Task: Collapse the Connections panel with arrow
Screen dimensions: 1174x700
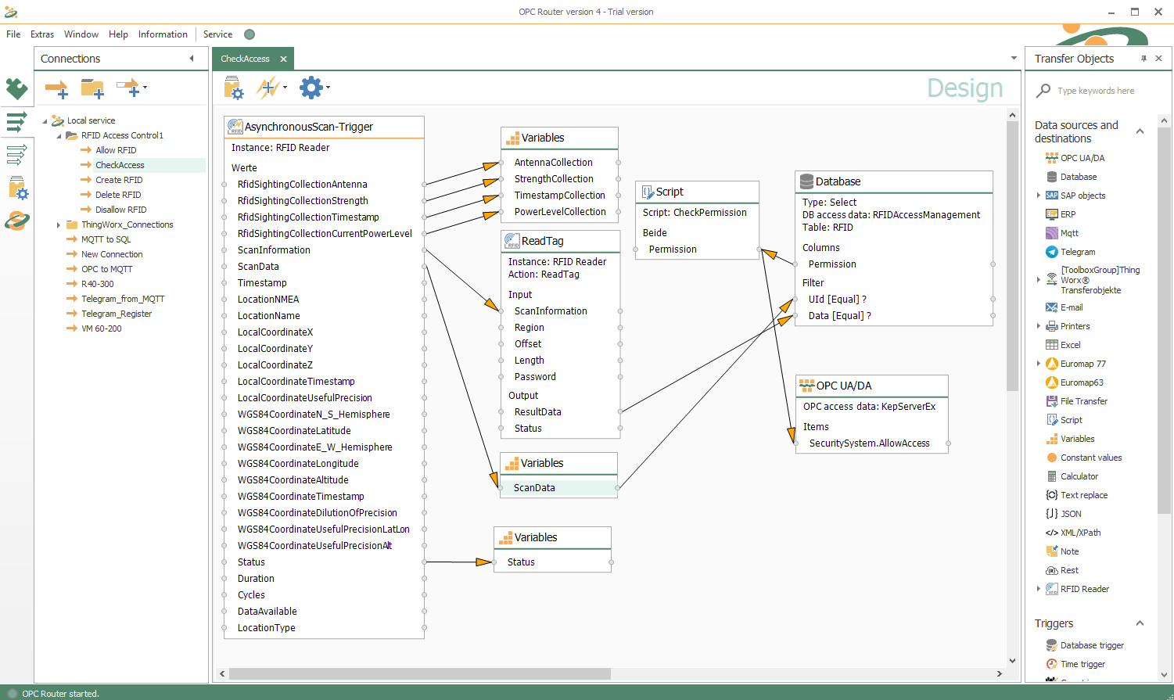Action: pos(192,59)
